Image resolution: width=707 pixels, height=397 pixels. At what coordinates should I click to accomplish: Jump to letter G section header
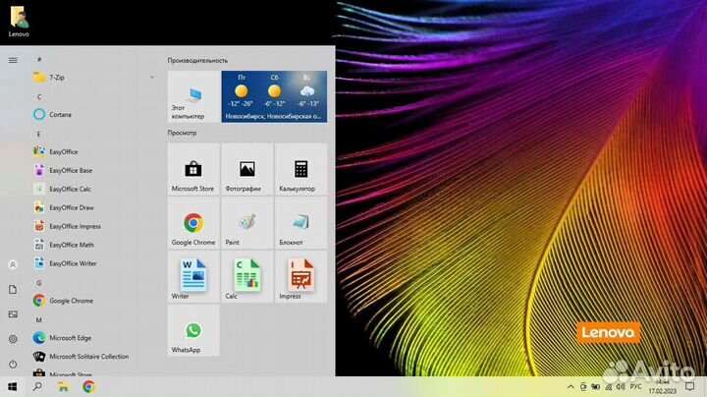(x=38, y=283)
